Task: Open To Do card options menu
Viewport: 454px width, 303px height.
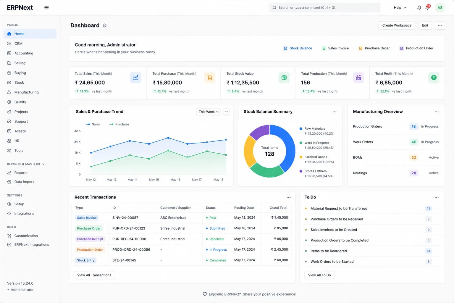Action: (x=437, y=197)
